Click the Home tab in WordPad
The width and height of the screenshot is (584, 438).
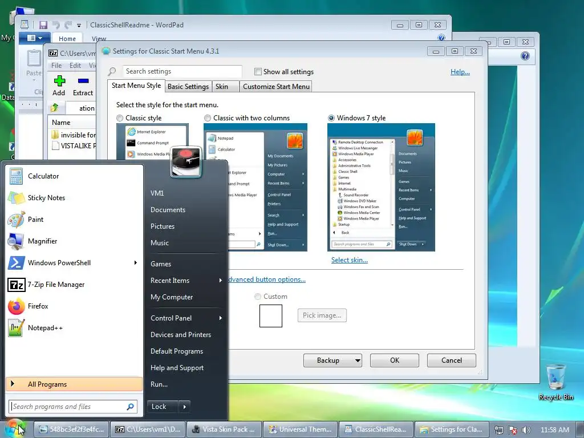pos(67,38)
